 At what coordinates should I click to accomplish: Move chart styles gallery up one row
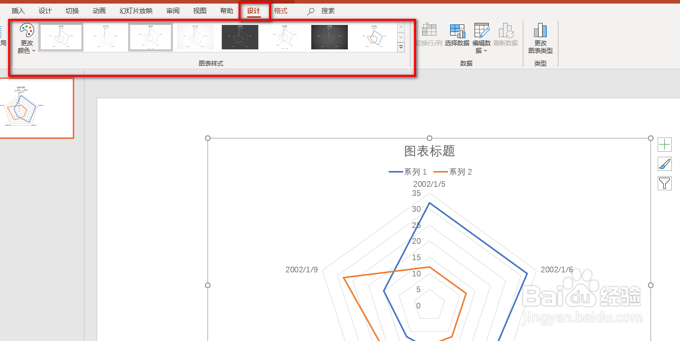coord(401,27)
